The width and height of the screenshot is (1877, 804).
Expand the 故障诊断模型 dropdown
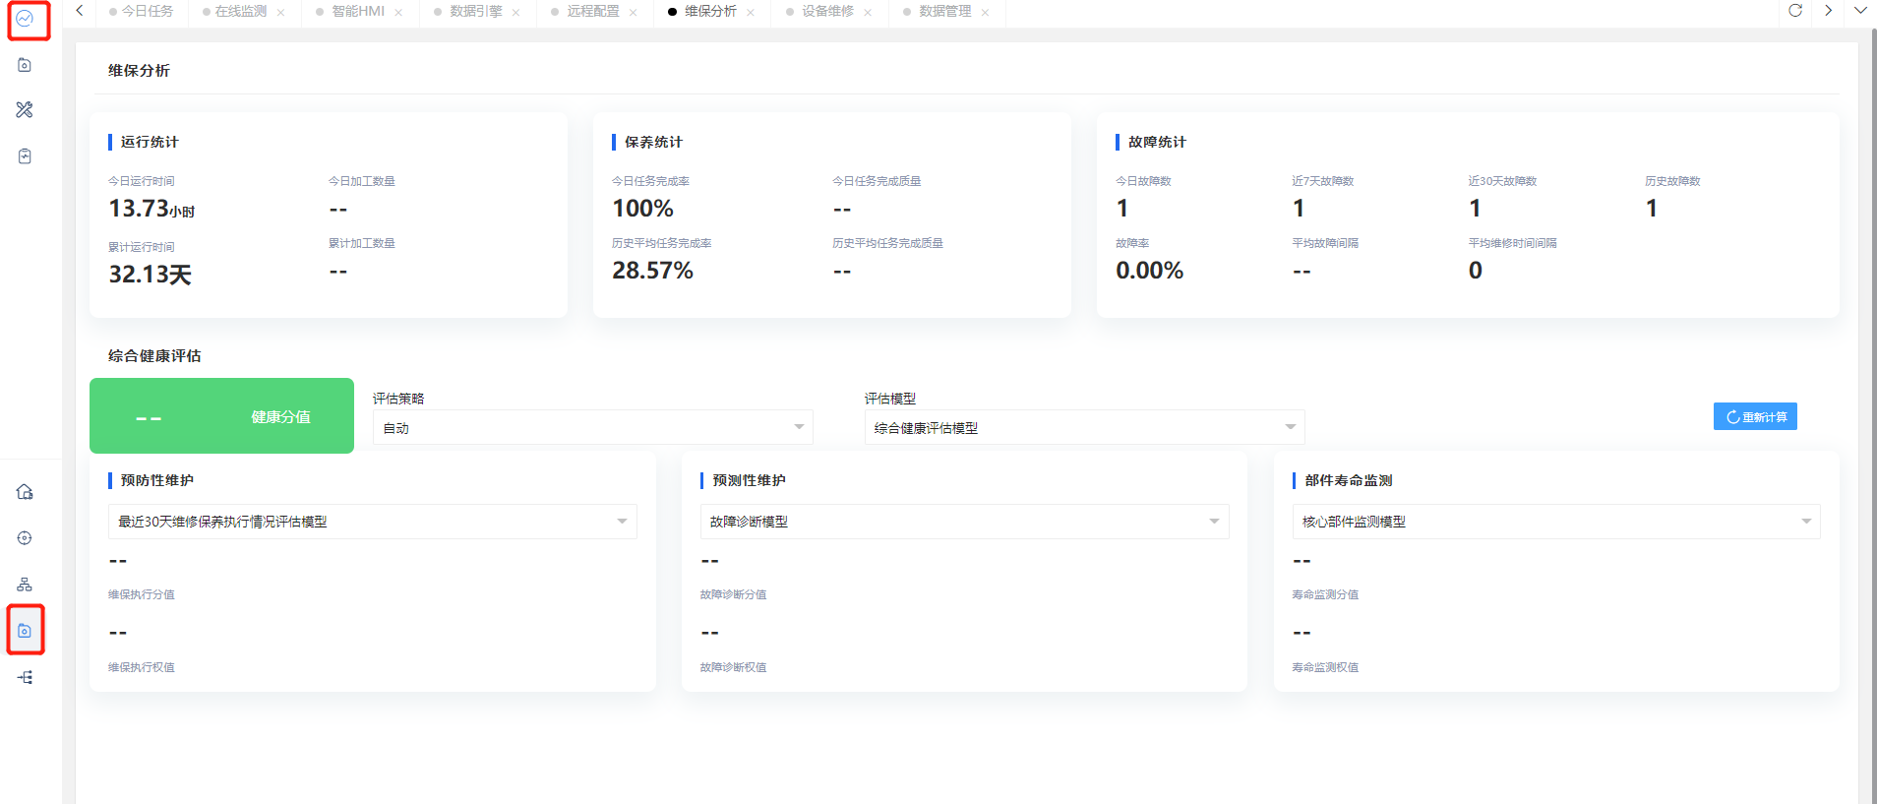[x=964, y=522]
